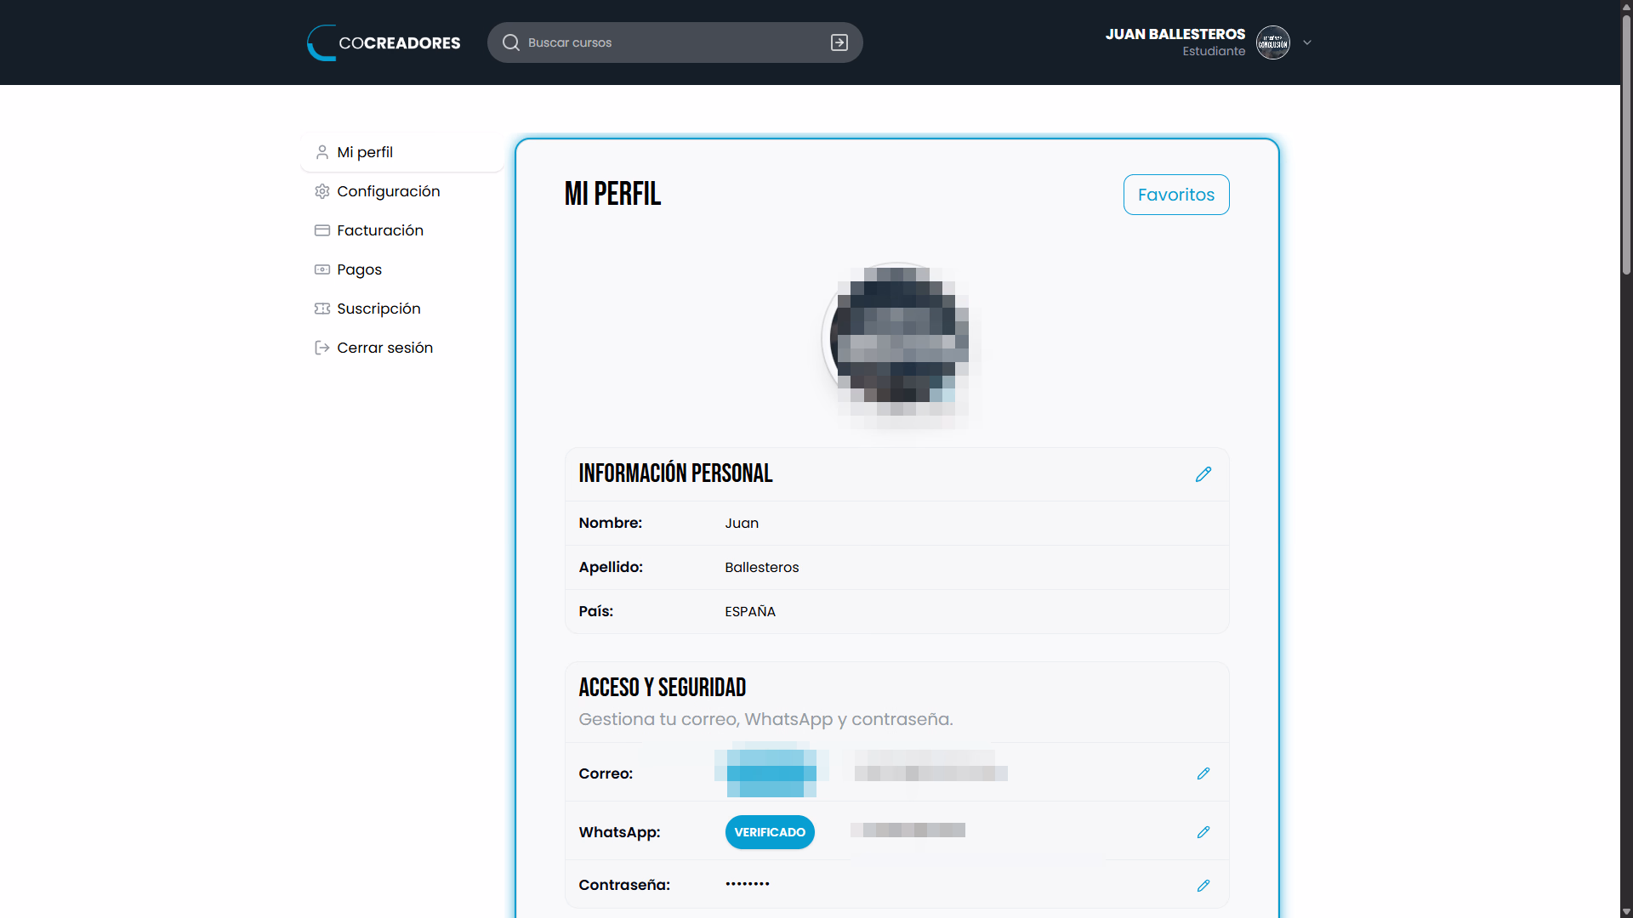Click the CoCreadores logo
Image resolution: width=1633 pixels, height=918 pixels.
tap(384, 42)
